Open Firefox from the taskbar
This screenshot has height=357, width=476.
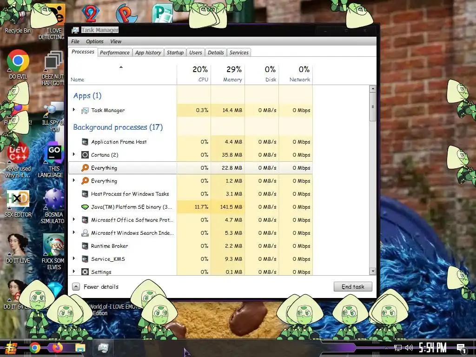(x=57, y=348)
